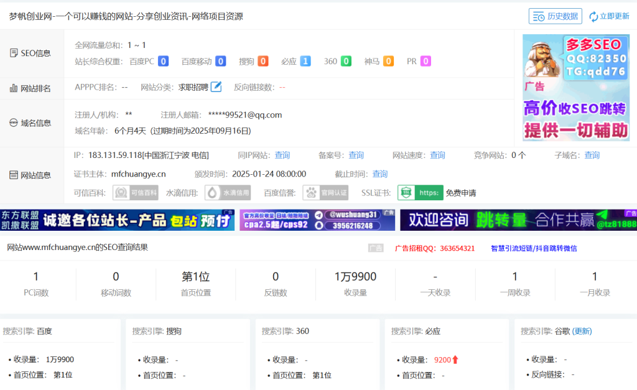Click the SEO信息 sidebar icon
This screenshot has width=637, height=390.
point(14,53)
